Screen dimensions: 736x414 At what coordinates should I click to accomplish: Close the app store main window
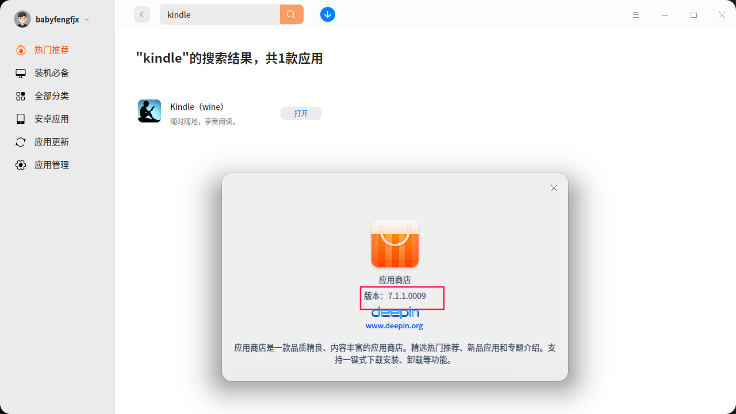pyautogui.click(x=722, y=15)
